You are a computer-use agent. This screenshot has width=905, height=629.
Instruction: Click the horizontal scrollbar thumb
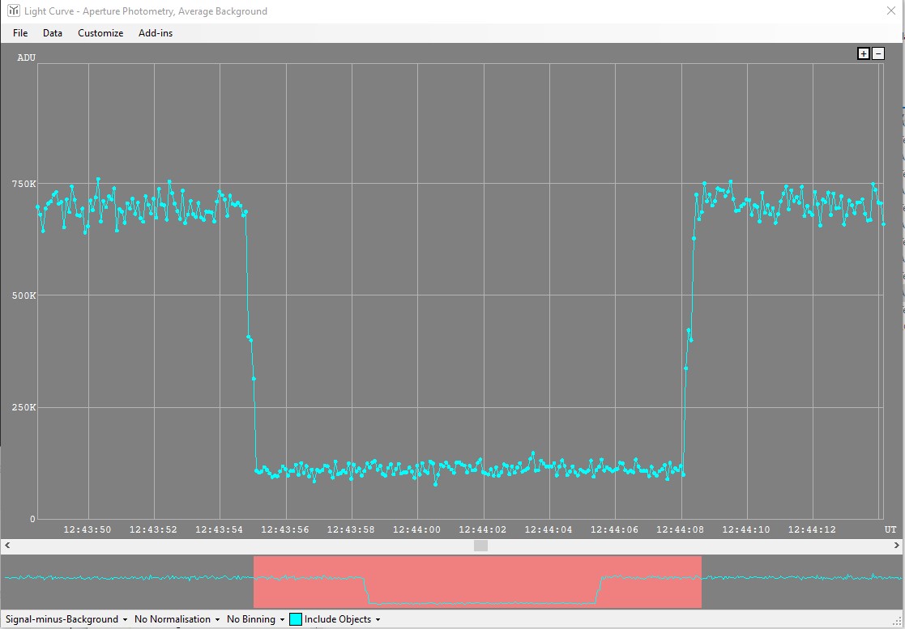point(480,546)
